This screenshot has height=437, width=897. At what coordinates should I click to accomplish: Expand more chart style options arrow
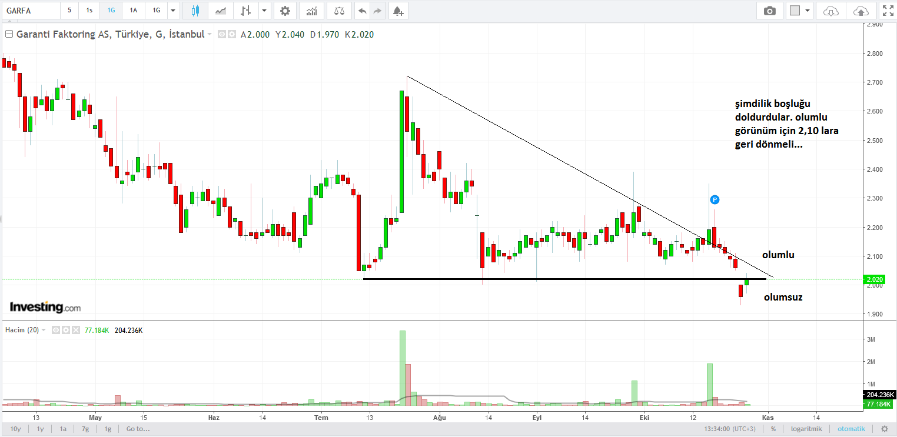pos(265,11)
